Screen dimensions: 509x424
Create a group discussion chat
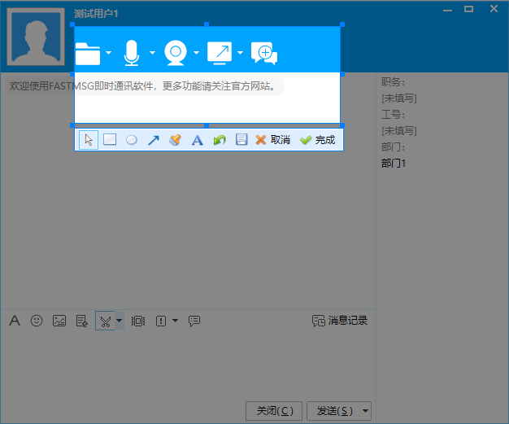click(264, 53)
